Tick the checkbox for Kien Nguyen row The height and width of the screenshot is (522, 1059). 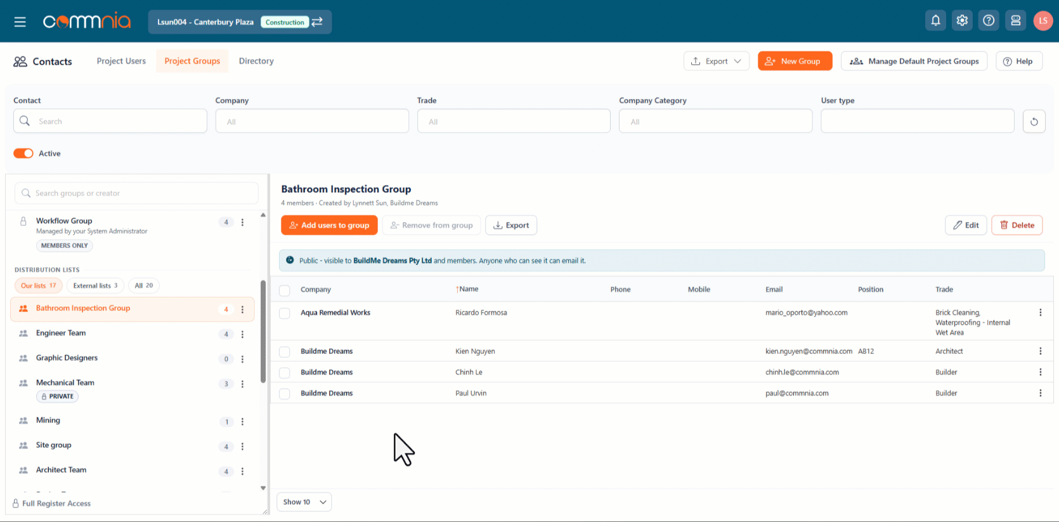(285, 352)
